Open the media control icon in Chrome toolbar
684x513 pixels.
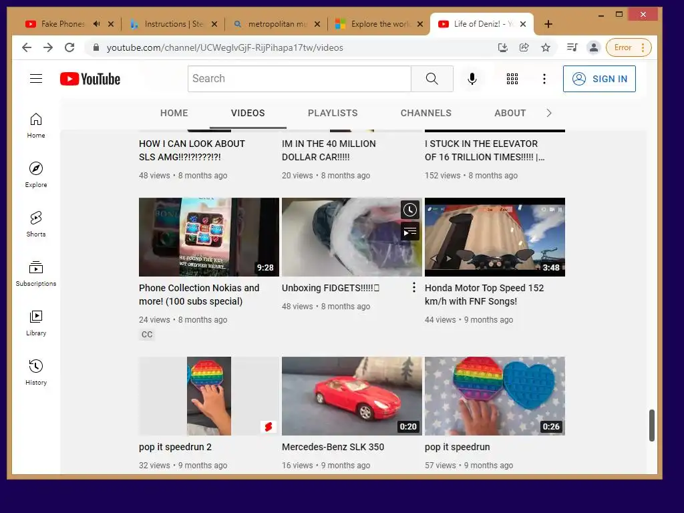pos(572,47)
